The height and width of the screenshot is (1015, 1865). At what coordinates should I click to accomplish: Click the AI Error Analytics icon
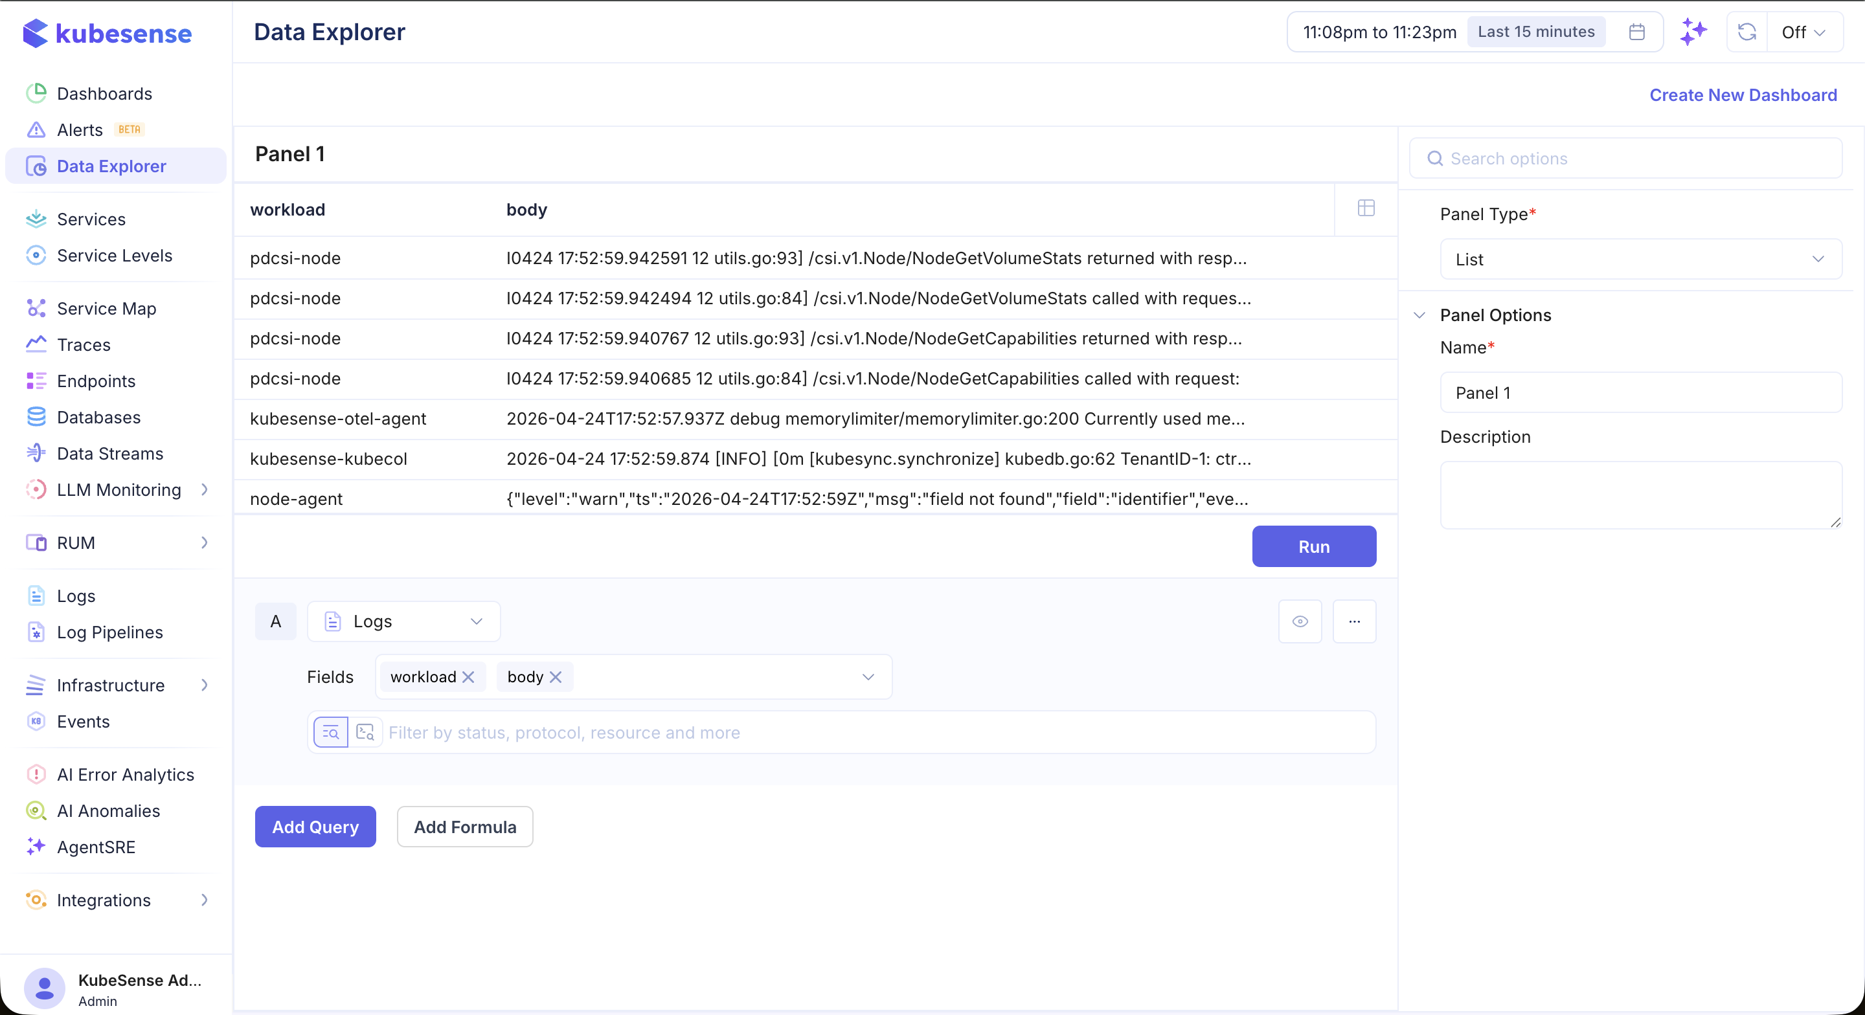[x=36, y=775]
